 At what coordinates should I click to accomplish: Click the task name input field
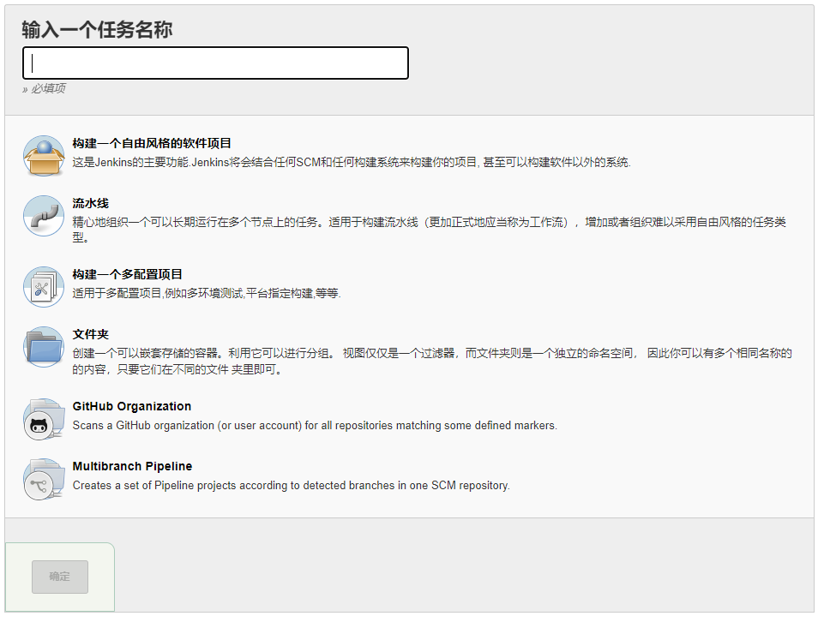click(215, 63)
